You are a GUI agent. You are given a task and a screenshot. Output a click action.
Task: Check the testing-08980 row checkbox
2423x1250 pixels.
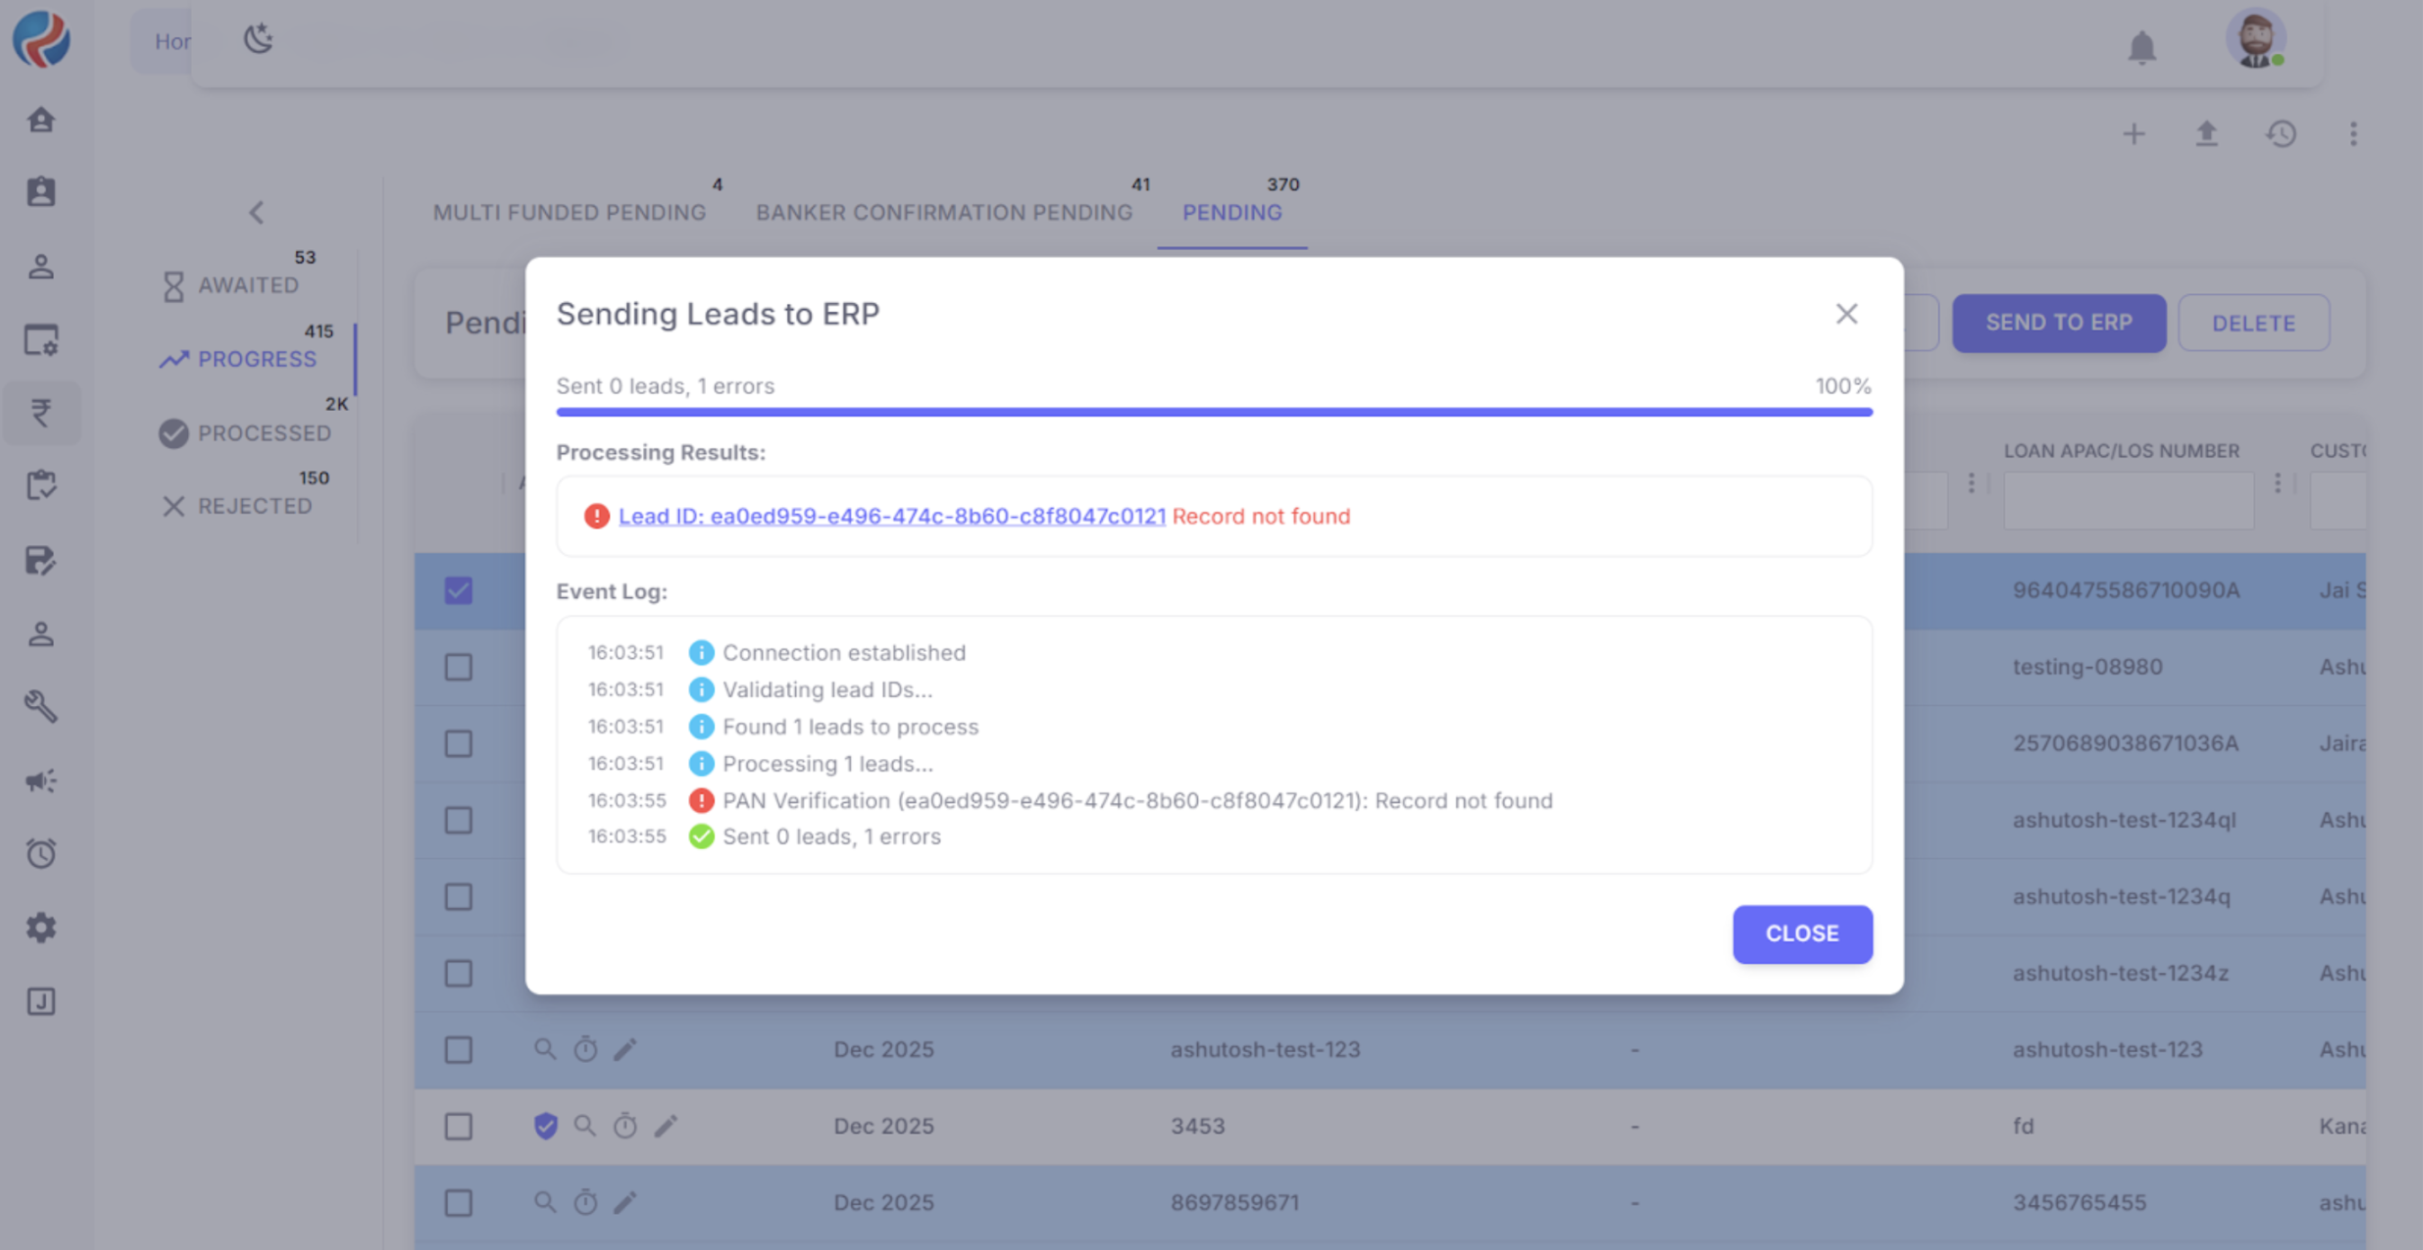(x=458, y=667)
